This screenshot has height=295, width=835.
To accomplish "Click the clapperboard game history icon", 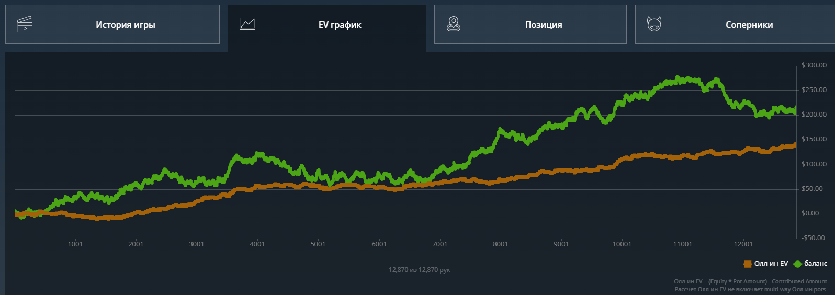I will 25,25.
